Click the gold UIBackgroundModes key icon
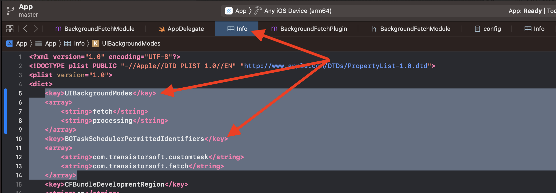Viewport: 556px width, 193px height. [x=96, y=43]
